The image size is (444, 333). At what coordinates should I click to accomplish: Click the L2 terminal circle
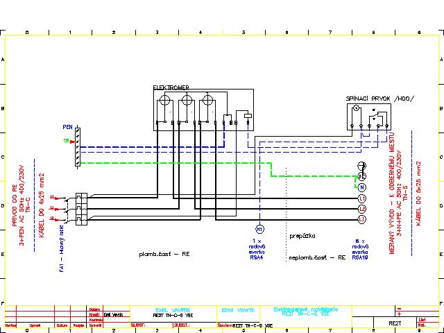(362, 209)
